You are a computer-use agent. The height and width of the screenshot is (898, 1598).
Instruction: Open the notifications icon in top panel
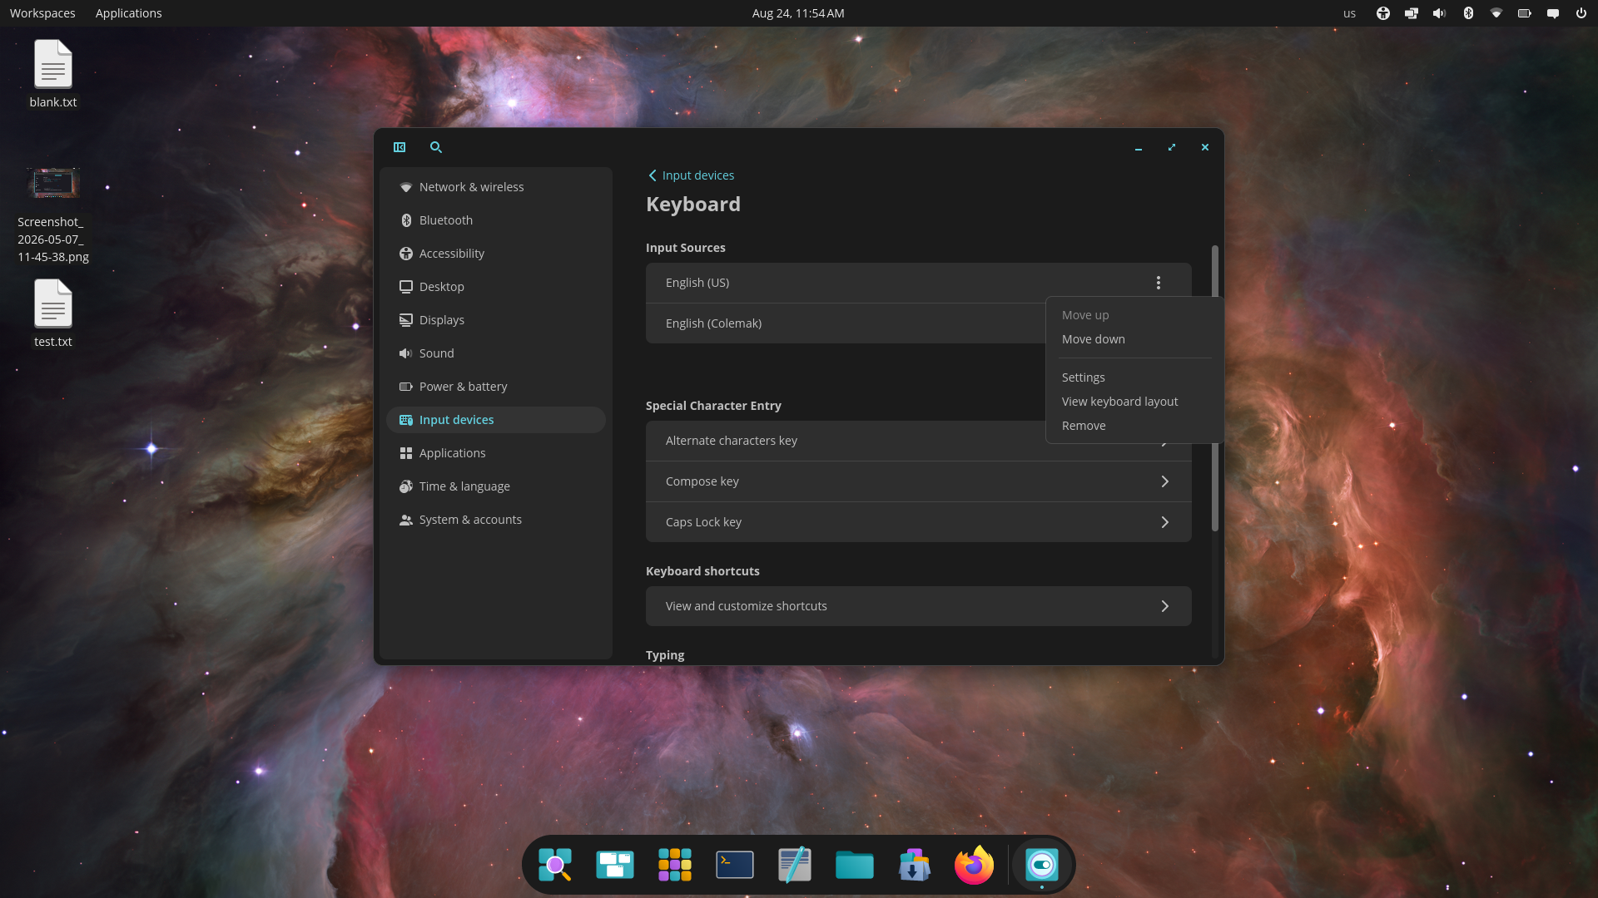click(x=1553, y=13)
